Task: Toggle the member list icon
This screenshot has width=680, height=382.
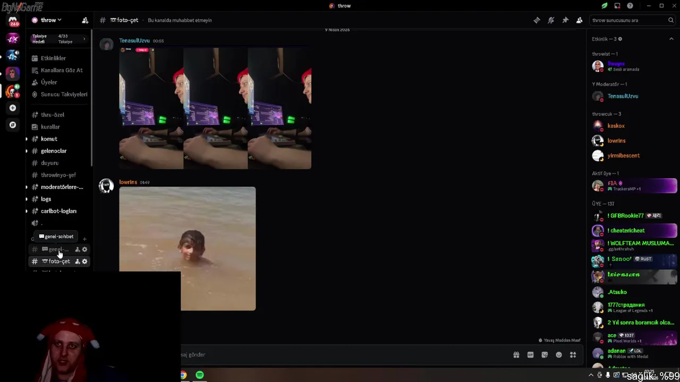Action: pyautogui.click(x=580, y=20)
